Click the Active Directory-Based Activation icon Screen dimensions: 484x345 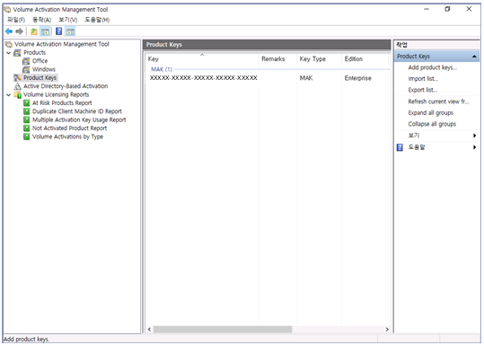coord(18,86)
